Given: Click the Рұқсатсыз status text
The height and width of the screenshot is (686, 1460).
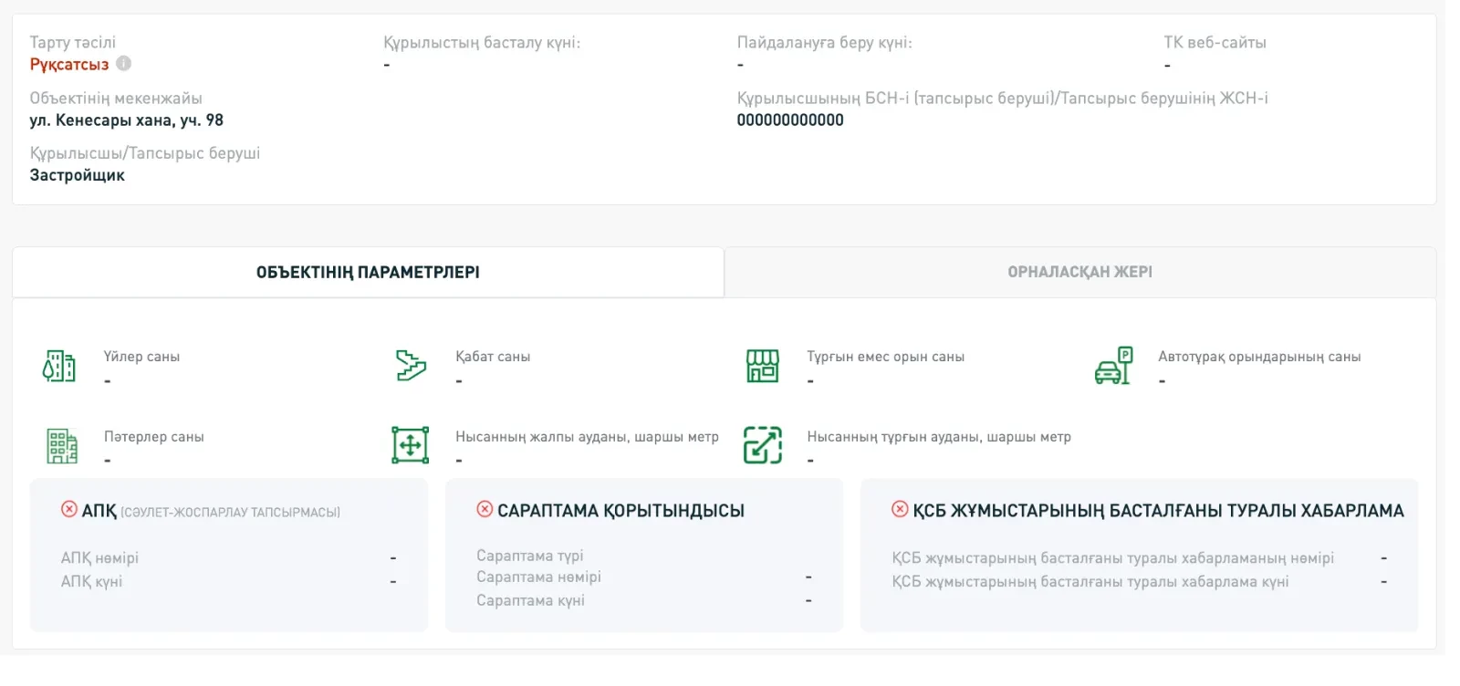Looking at the screenshot, I should tap(69, 65).
